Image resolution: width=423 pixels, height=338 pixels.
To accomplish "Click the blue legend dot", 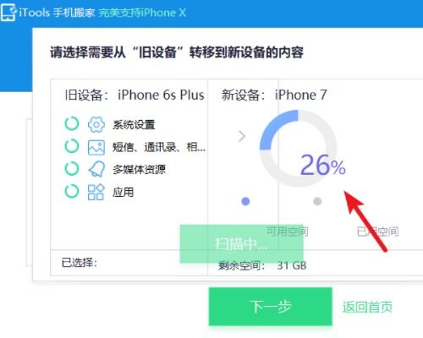I will 245,201.
